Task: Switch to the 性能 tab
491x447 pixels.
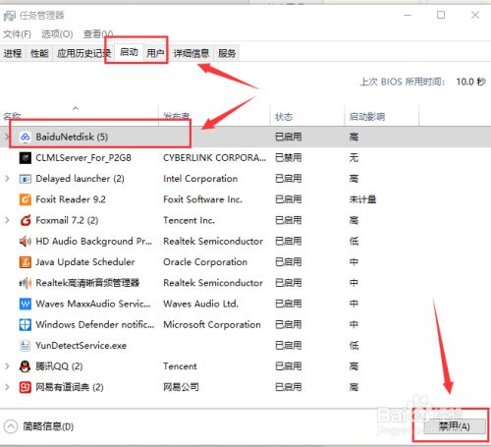Action: click(39, 53)
